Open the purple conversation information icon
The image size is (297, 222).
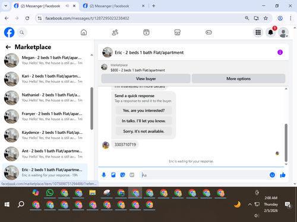[280, 52]
